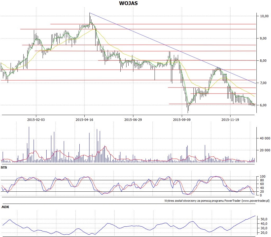271x237 pixels.
Task: Click the WOJAS chart title
Action: [128, 3]
